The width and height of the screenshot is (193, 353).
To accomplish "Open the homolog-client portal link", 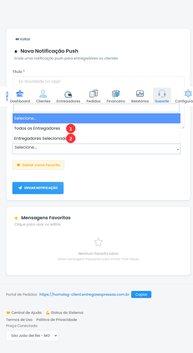I will point(85,294).
